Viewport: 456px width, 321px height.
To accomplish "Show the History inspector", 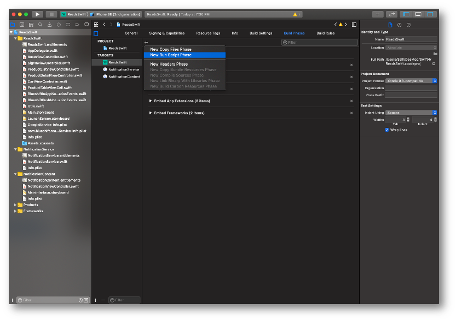I will 399,25.
